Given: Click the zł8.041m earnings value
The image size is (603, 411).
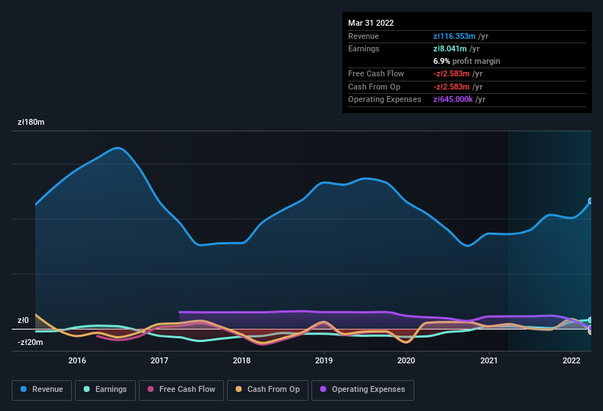Looking at the screenshot, I should pos(450,48).
